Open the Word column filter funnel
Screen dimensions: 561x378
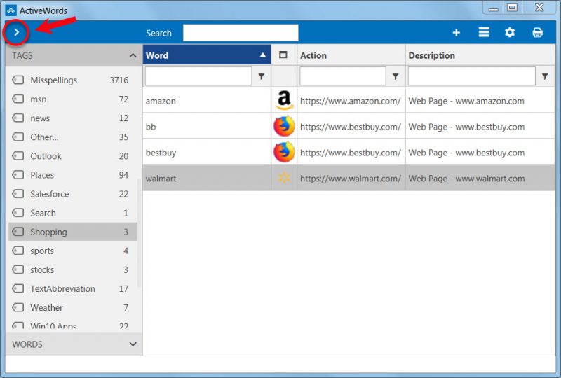coord(262,76)
